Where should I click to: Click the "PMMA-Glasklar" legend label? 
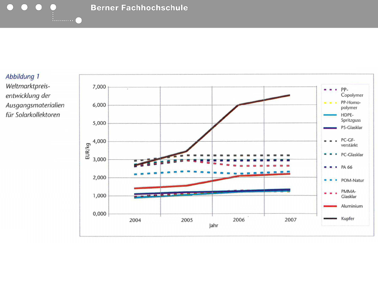(349, 194)
